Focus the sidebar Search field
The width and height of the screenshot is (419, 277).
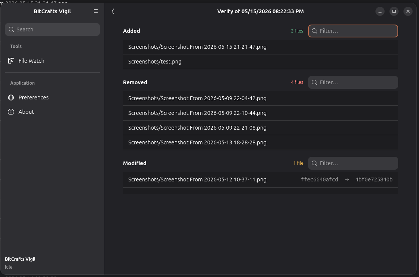pyautogui.click(x=52, y=29)
